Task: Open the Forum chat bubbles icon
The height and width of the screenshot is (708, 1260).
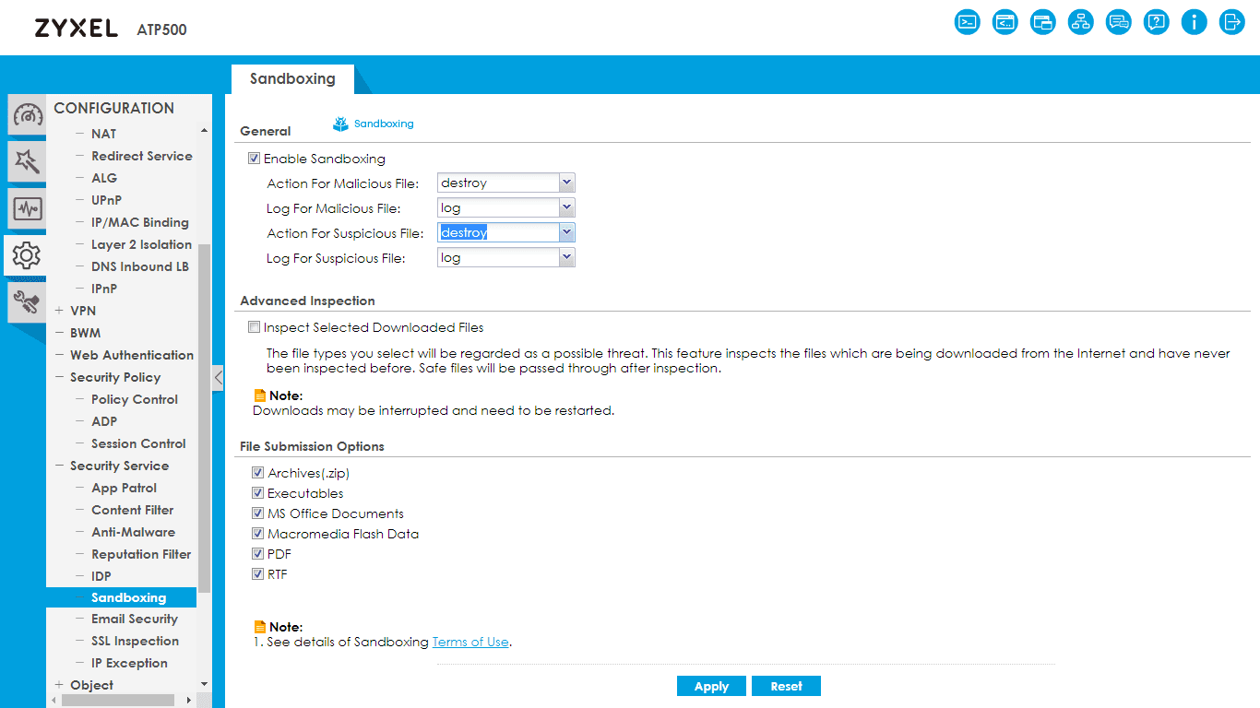Action: click(x=1118, y=22)
